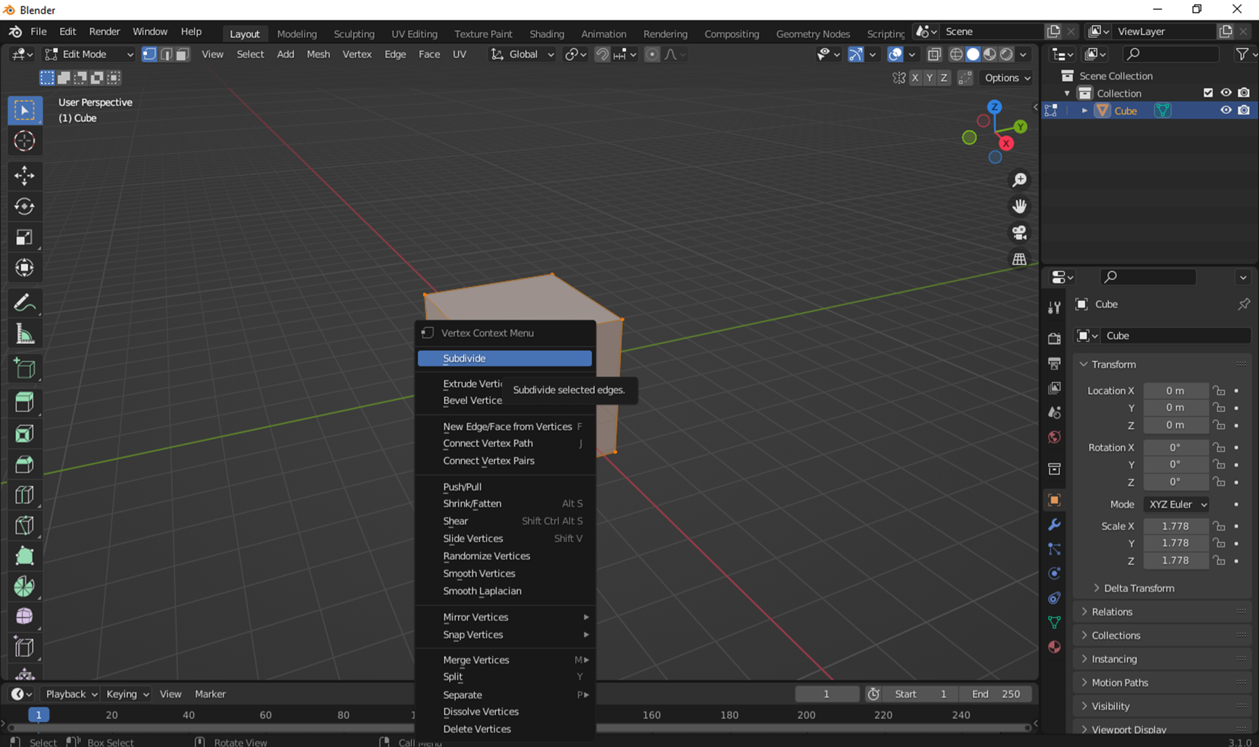This screenshot has height=747, width=1259.
Task: Toggle camera view icon
Action: (1020, 232)
